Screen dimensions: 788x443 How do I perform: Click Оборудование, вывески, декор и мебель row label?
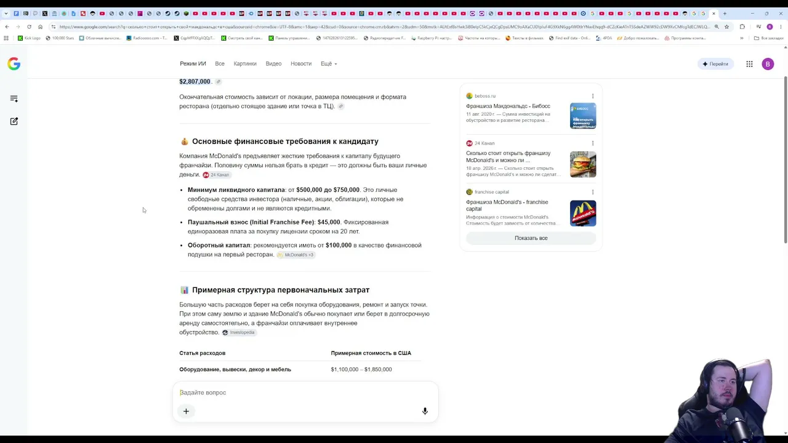coord(235,370)
